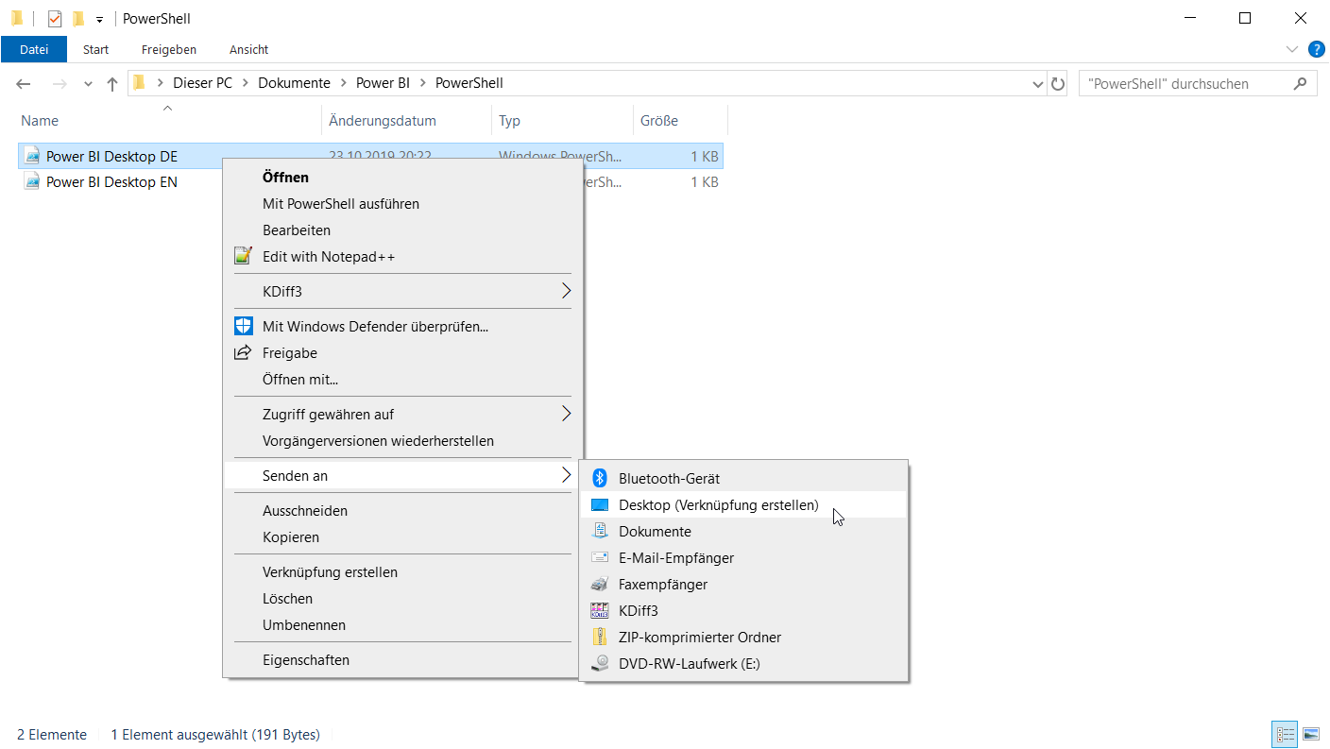Select the Bluetooth-Gerät icon in submenu

599,479
